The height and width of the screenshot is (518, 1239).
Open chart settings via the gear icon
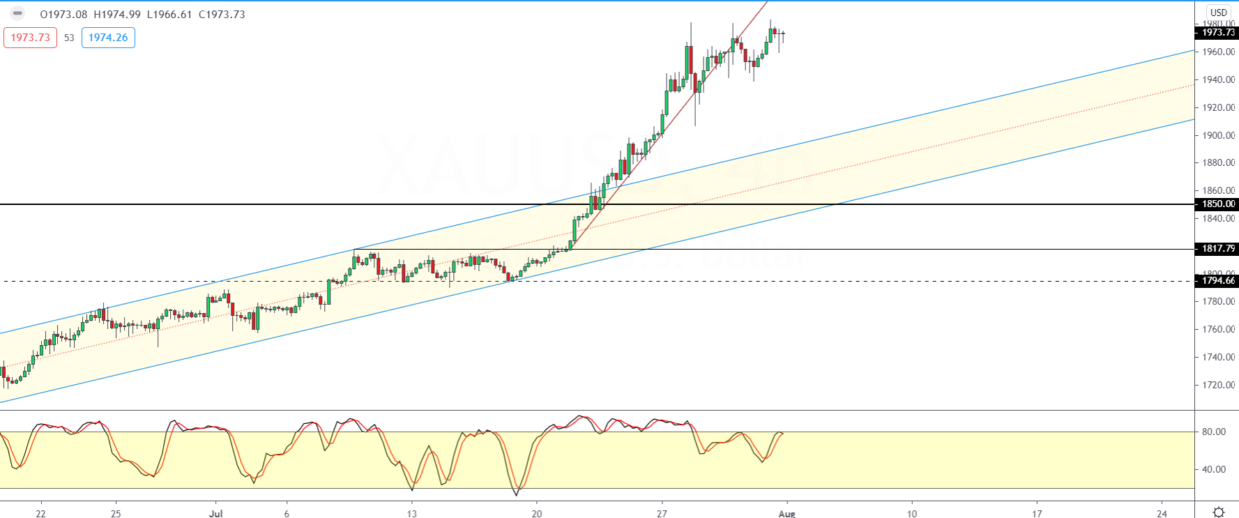point(1219,512)
